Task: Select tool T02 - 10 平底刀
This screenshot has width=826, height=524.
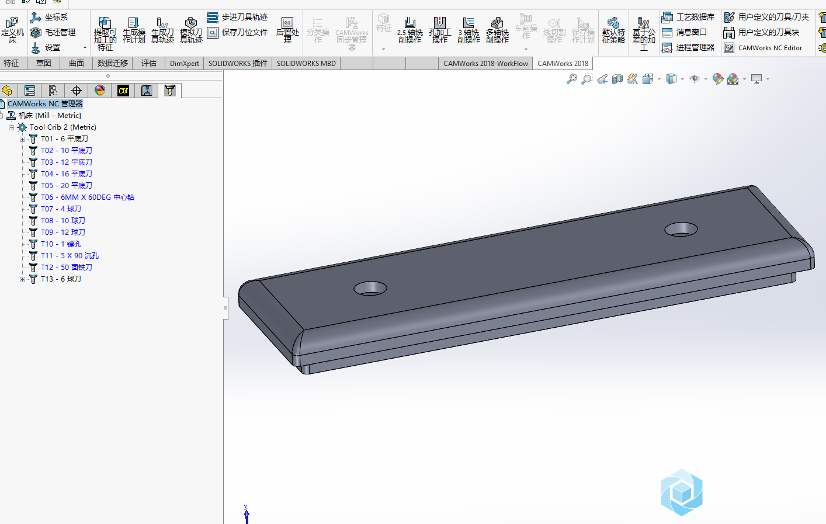Action: pos(67,150)
